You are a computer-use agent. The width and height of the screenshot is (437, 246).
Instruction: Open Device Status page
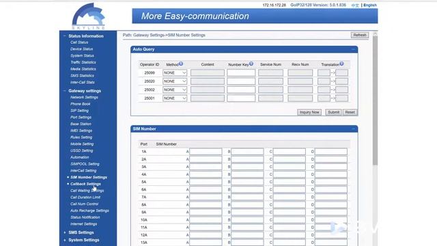point(82,49)
